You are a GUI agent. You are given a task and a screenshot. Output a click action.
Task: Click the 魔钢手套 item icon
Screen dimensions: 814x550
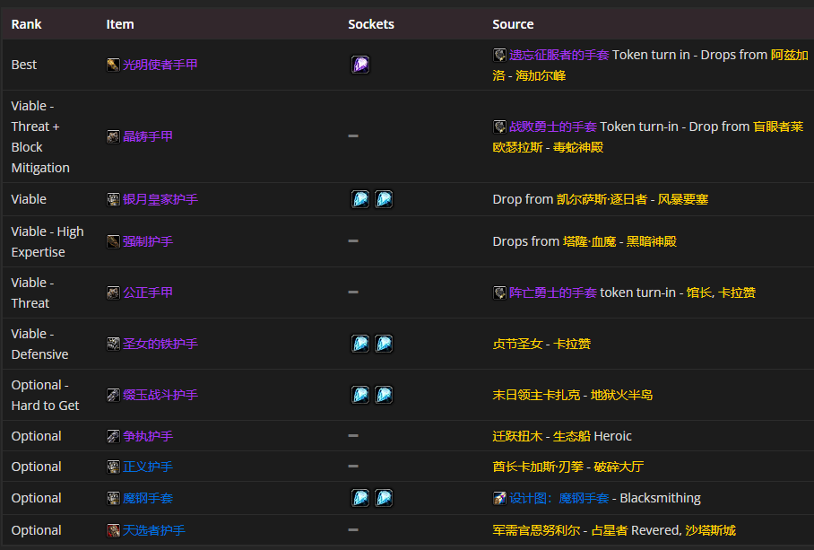coord(112,498)
